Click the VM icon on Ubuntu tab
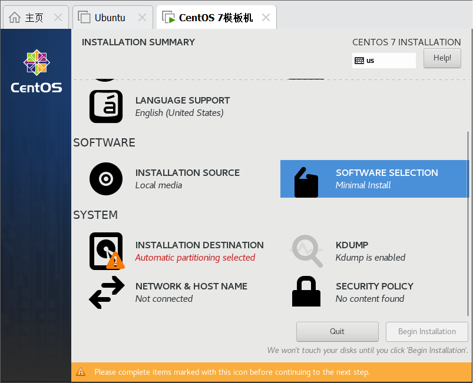473x383 pixels. tap(84, 17)
